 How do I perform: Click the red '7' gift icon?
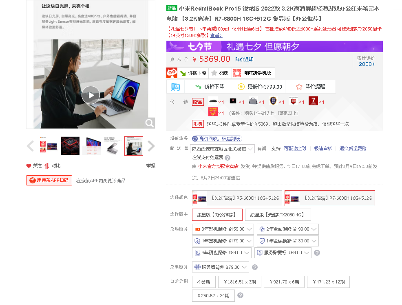pos(313,101)
